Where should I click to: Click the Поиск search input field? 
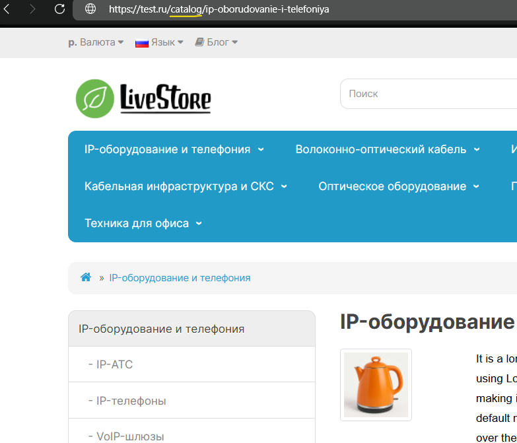(x=429, y=94)
